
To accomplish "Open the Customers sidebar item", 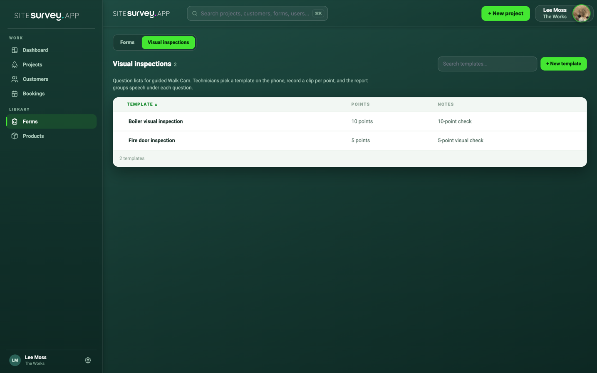I will click(x=51, y=79).
